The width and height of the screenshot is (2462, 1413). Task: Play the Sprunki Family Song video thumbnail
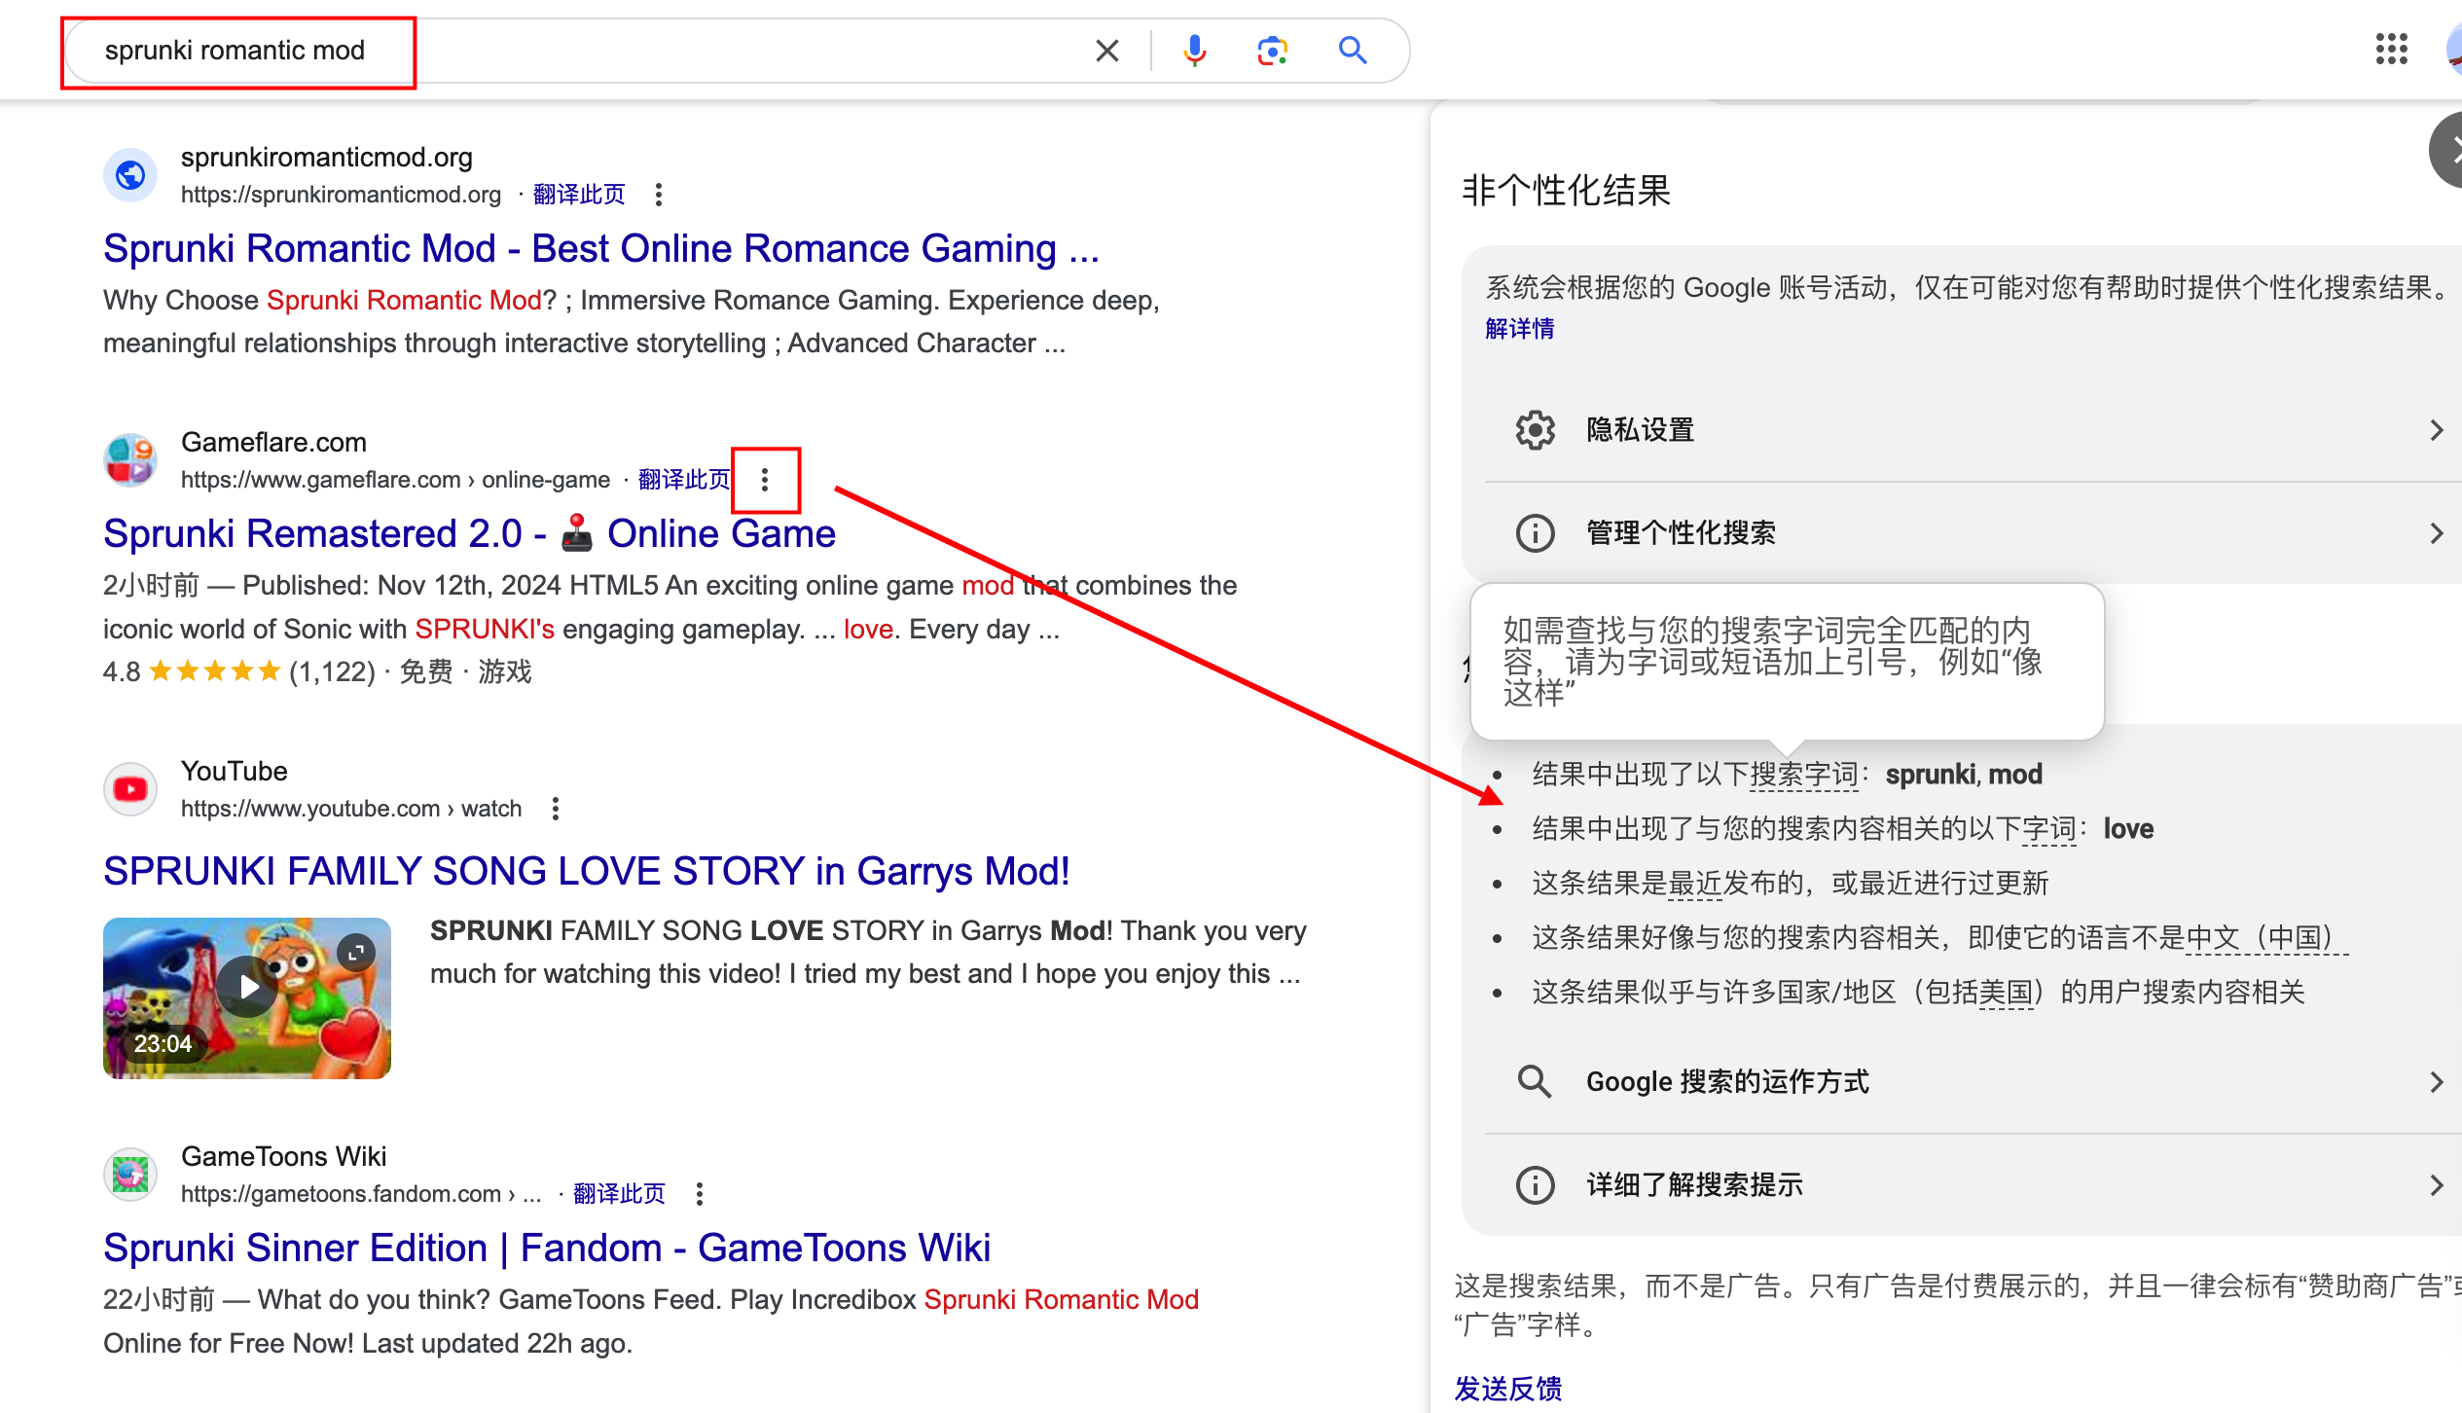coord(247,987)
